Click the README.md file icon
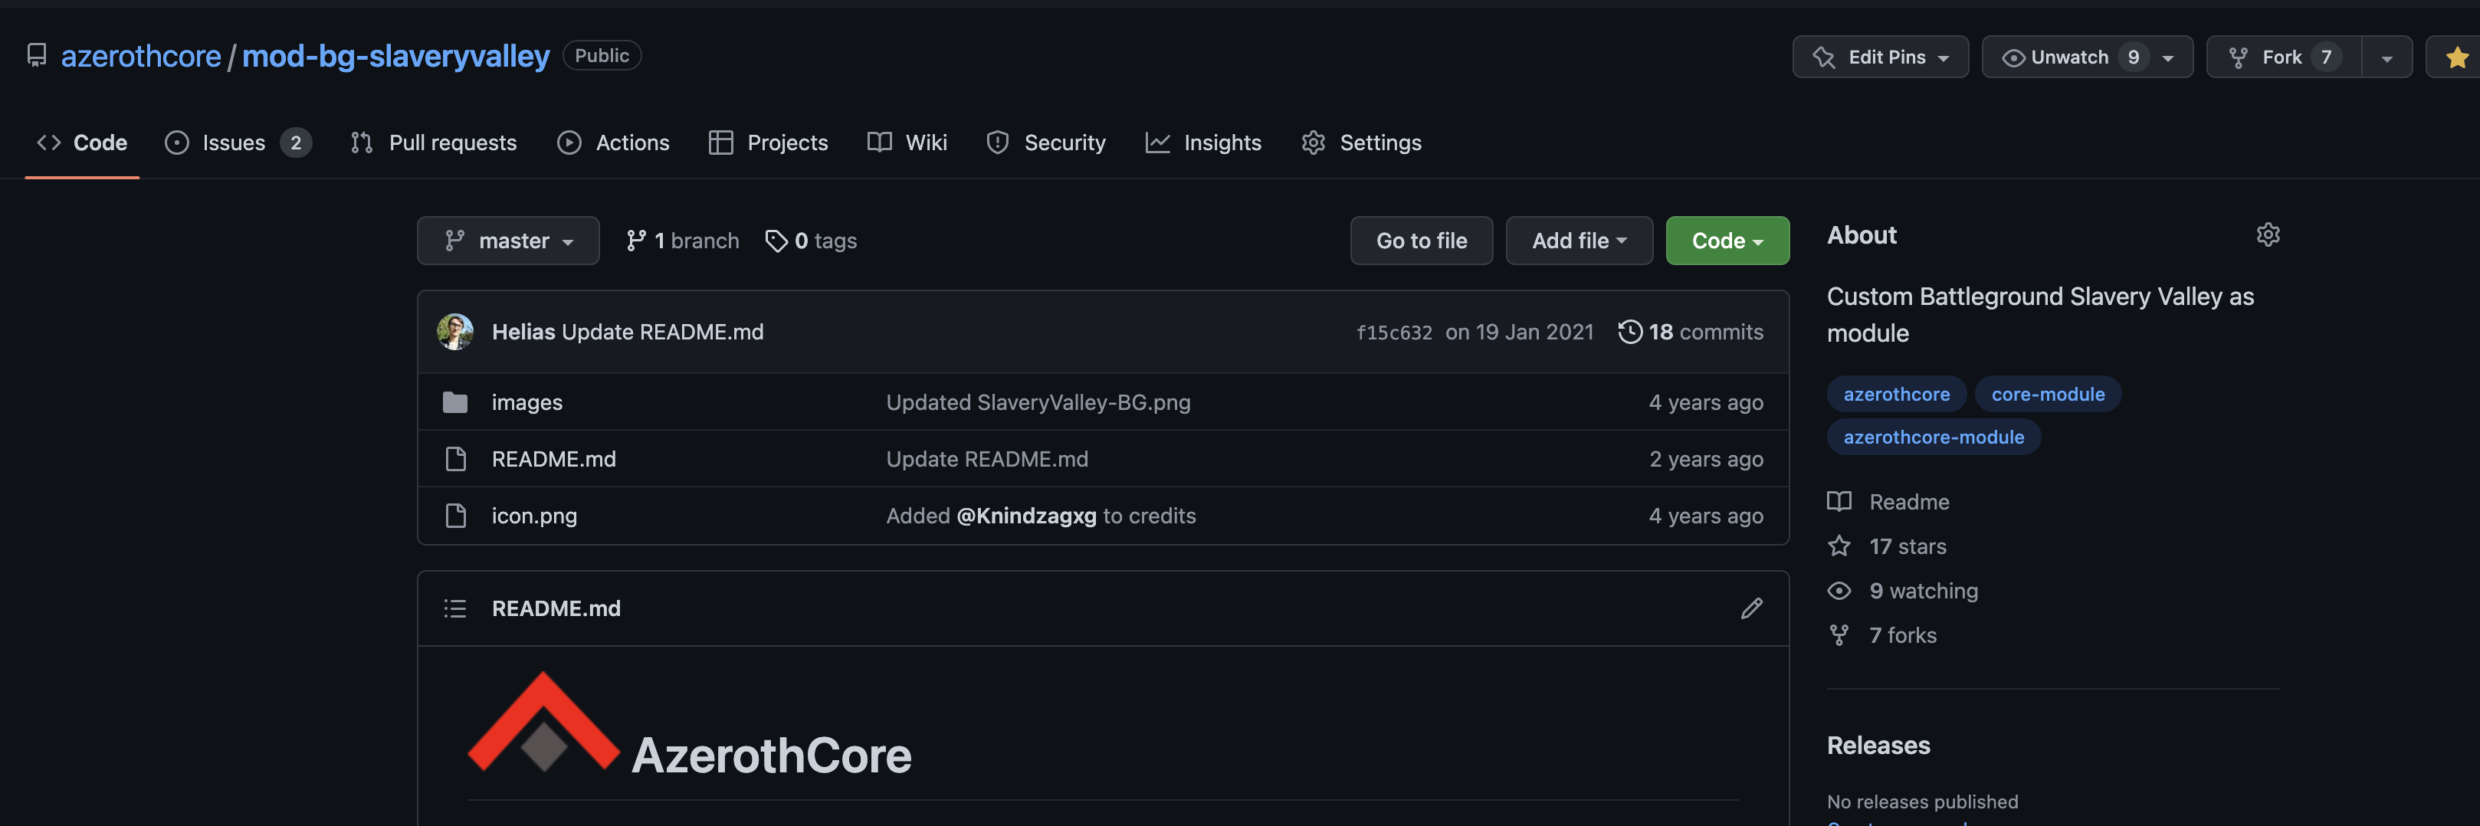The width and height of the screenshot is (2480, 826). [x=455, y=459]
